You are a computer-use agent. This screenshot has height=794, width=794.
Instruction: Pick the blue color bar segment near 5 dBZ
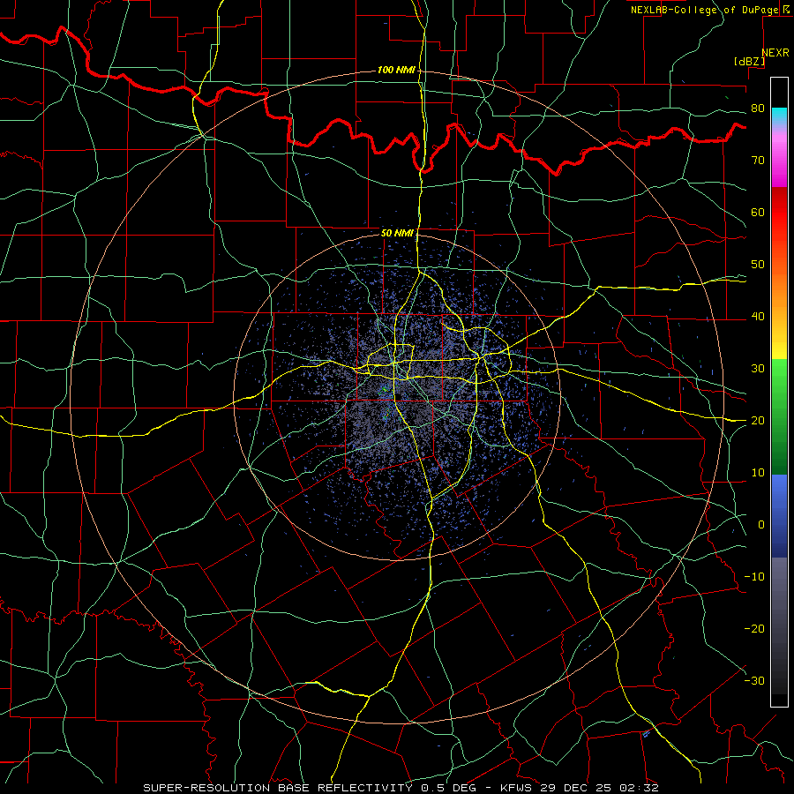coord(779,498)
